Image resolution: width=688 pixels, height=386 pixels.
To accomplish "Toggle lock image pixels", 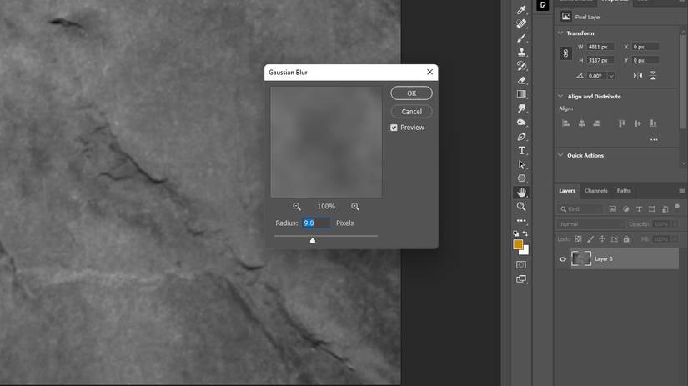I will tap(590, 239).
